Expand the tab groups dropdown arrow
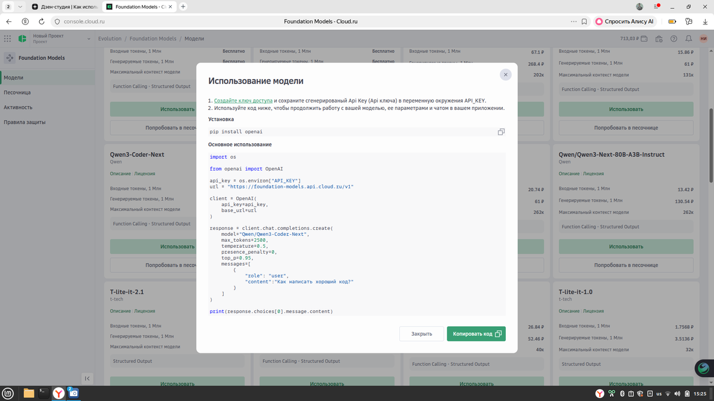The height and width of the screenshot is (401, 714). pyautogui.click(x=20, y=7)
